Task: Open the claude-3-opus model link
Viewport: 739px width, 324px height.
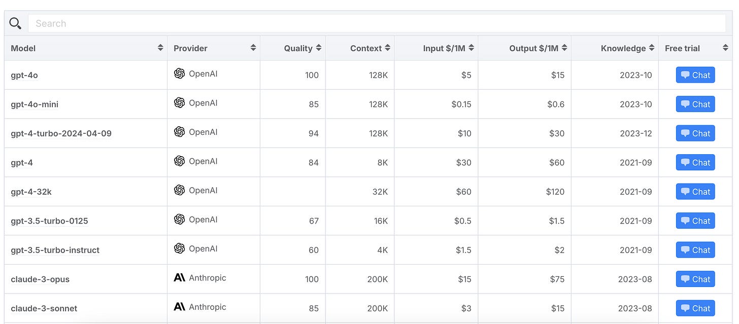Action: [x=40, y=279]
